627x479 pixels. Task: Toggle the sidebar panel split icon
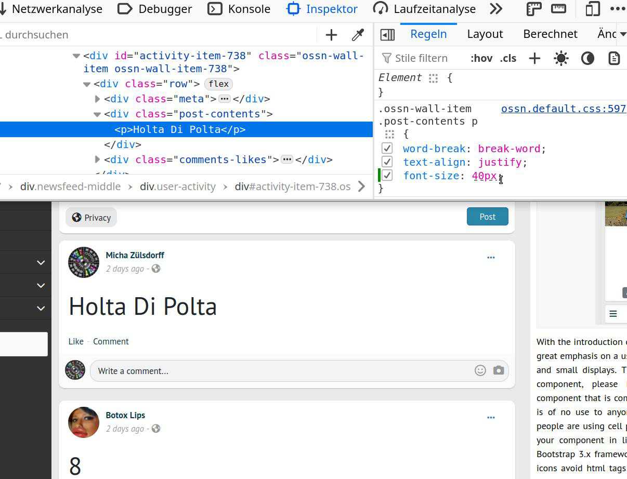pos(387,34)
